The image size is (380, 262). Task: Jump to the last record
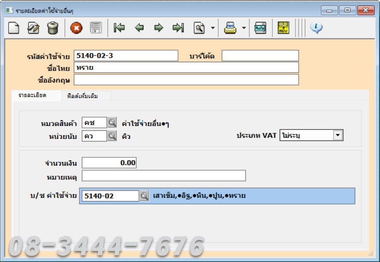[178, 28]
